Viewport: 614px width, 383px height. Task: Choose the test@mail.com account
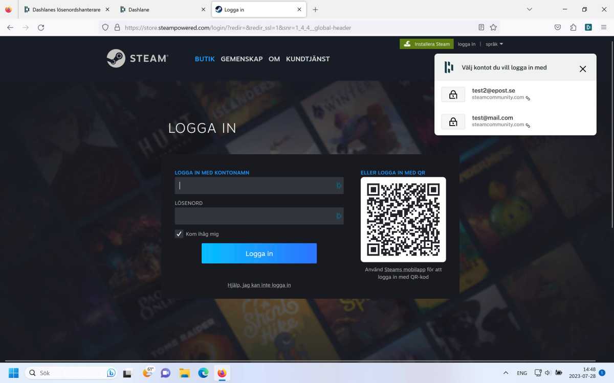pos(515,122)
